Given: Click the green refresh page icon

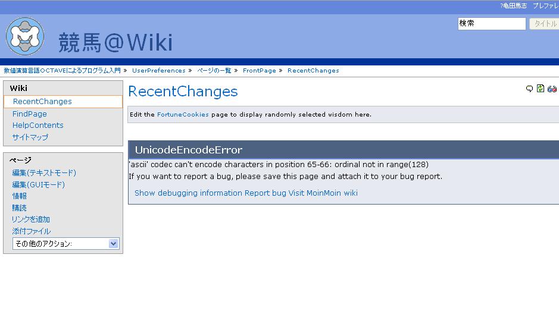Looking at the screenshot, I should (x=541, y=89).
